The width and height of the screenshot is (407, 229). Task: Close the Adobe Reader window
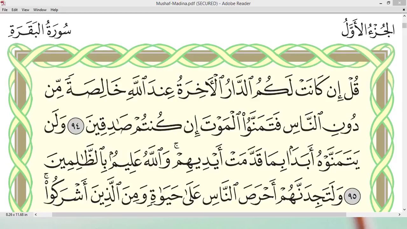tap(399, 3)
